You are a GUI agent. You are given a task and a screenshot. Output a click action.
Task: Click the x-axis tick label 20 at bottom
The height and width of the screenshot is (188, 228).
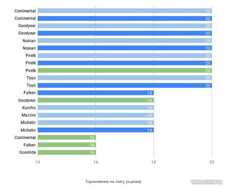(211, 162)
